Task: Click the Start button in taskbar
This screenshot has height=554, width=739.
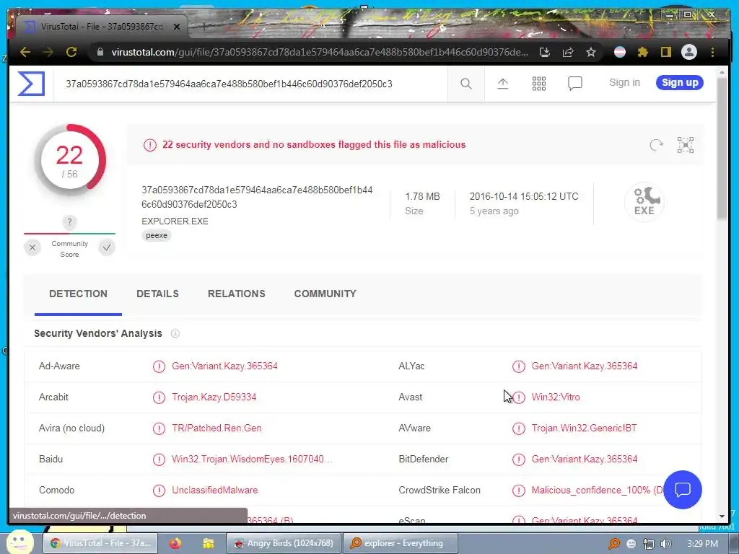Action: (x=19, y=542)
